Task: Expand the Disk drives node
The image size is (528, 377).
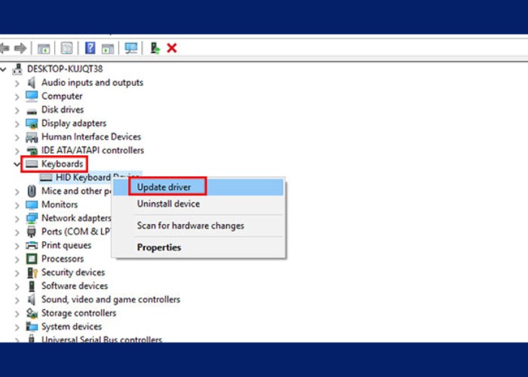Action: coord(17,109)
